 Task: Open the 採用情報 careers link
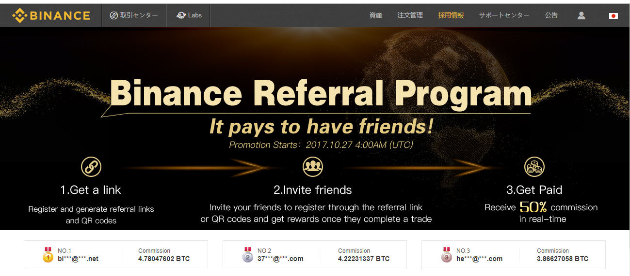click(451, 15)
